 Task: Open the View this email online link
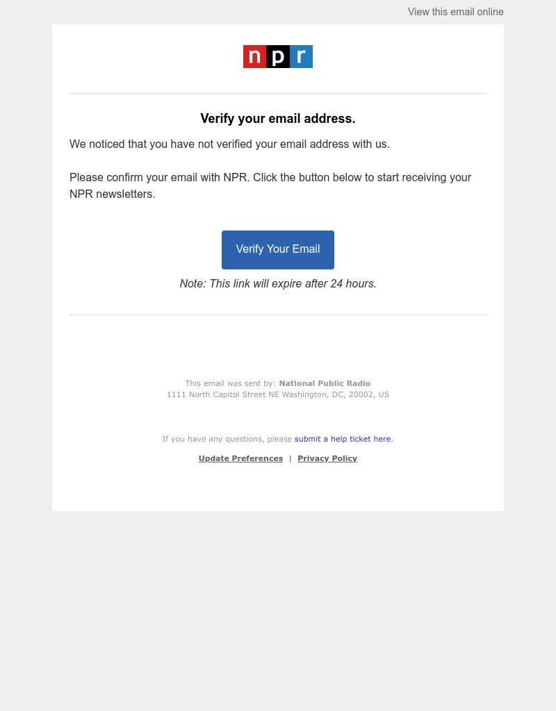point(455,12)
